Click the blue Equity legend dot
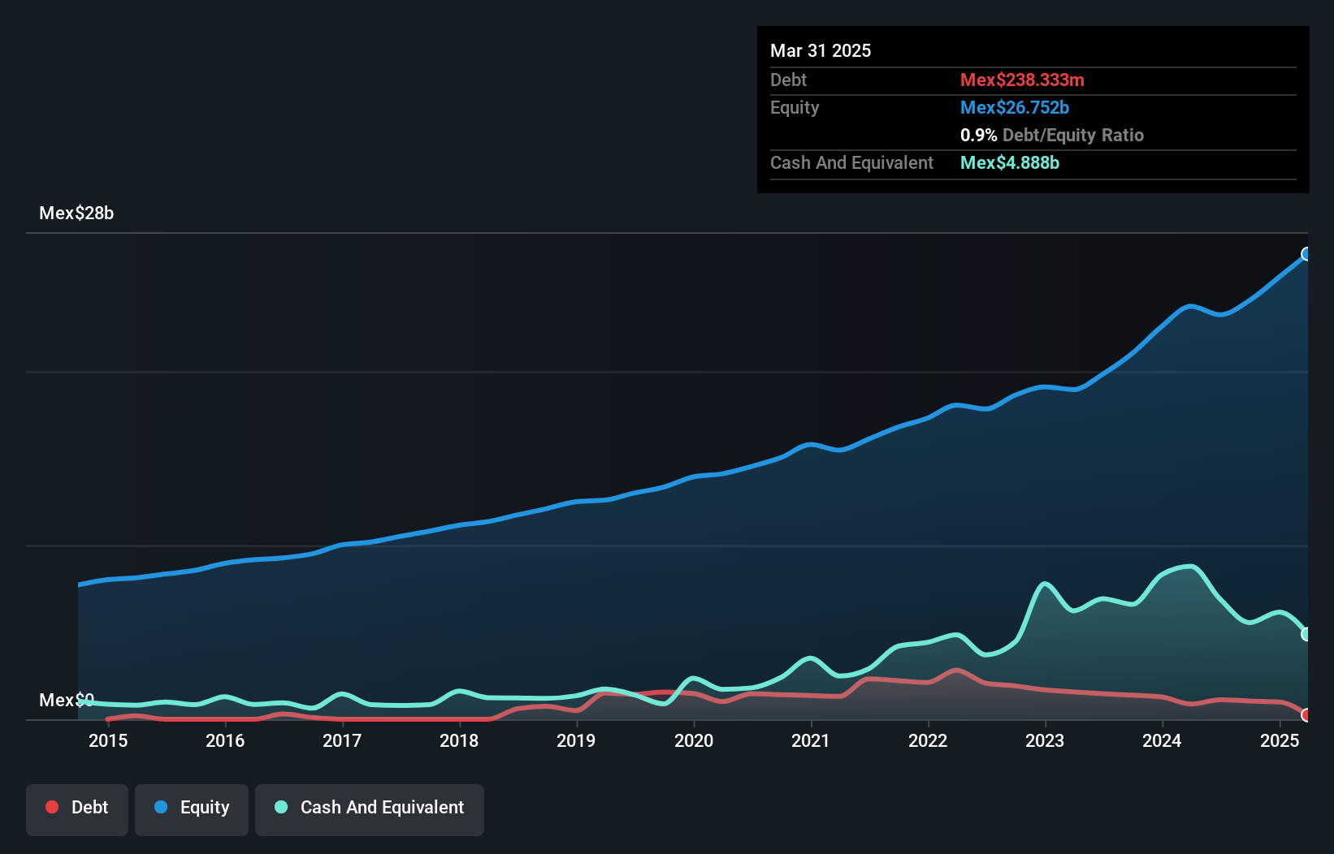 coord(162,808)
